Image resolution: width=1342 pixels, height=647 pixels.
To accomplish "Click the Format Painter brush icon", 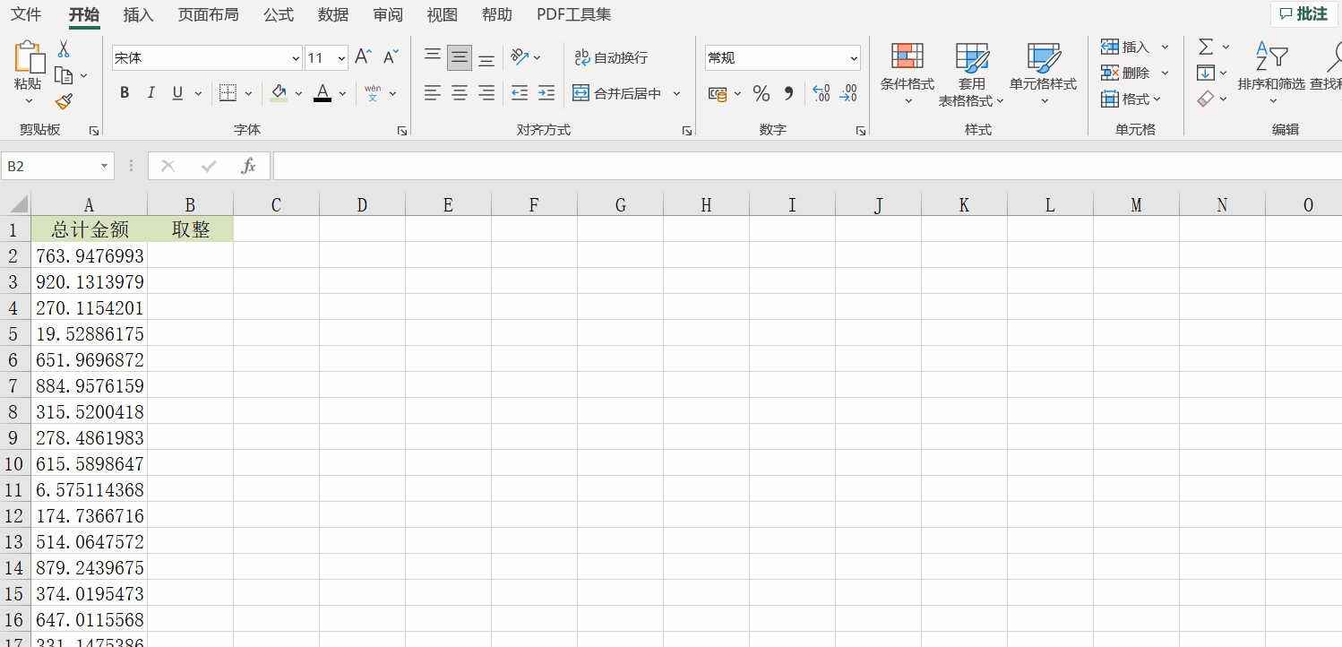I will [x=63, y=101].
